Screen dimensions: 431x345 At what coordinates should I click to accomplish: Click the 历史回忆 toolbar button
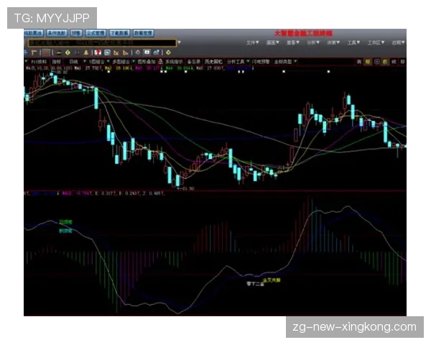pyautogui.click(x=213, y=62)
